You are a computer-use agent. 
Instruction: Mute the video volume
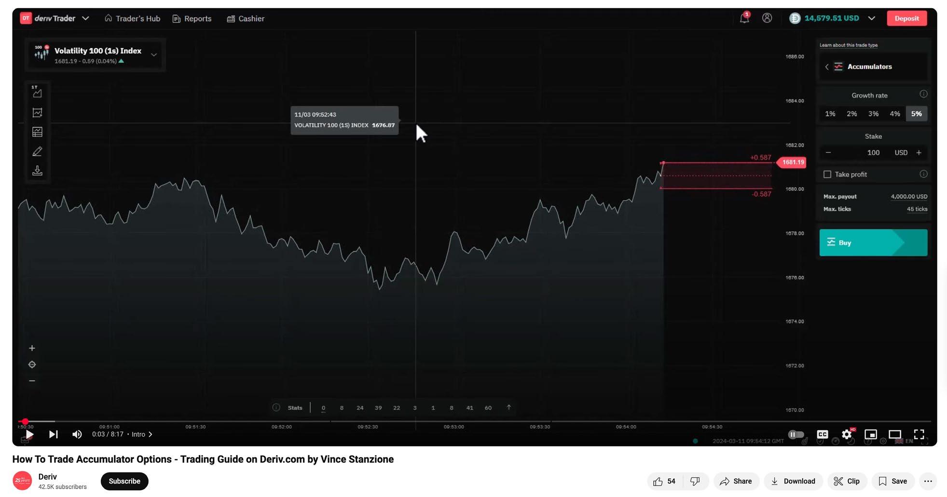[x=77, y=434]
